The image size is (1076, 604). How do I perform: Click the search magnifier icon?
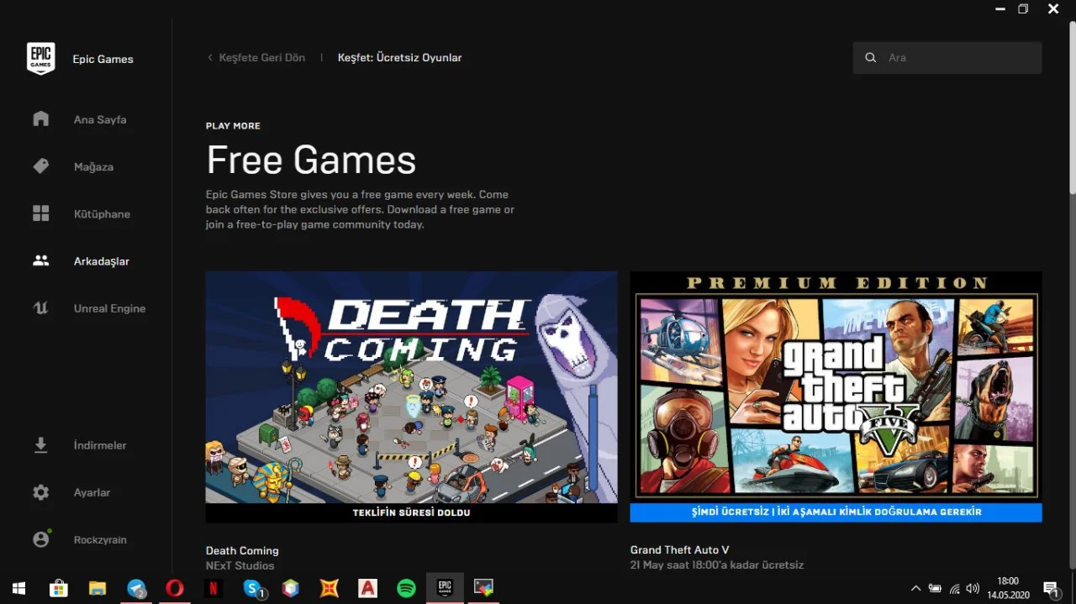870,58
